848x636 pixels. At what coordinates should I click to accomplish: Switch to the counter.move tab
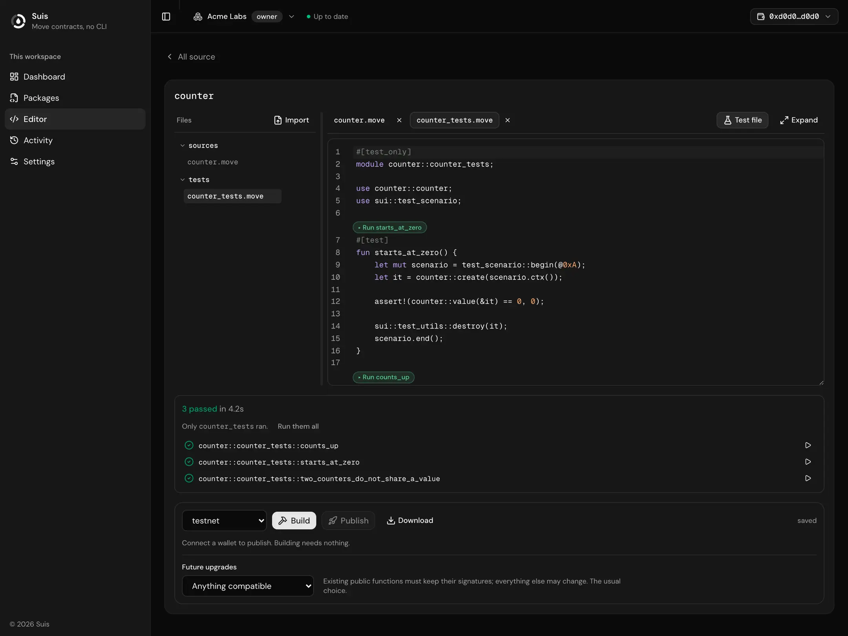pyautogui.click(x=359, y=120)
